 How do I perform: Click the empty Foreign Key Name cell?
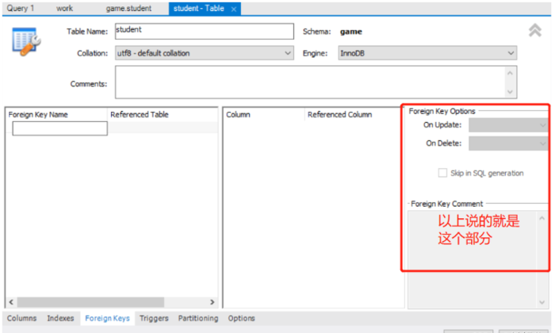coord(59,128)
